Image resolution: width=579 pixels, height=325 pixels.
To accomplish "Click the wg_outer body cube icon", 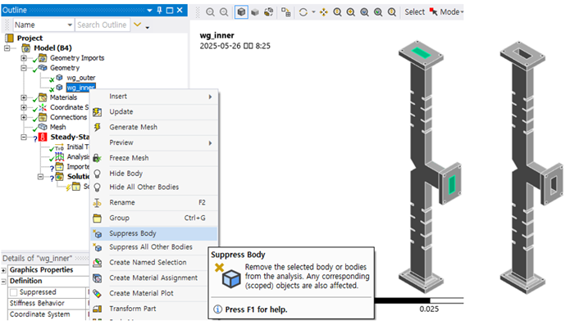I will [x=59, y=78].
